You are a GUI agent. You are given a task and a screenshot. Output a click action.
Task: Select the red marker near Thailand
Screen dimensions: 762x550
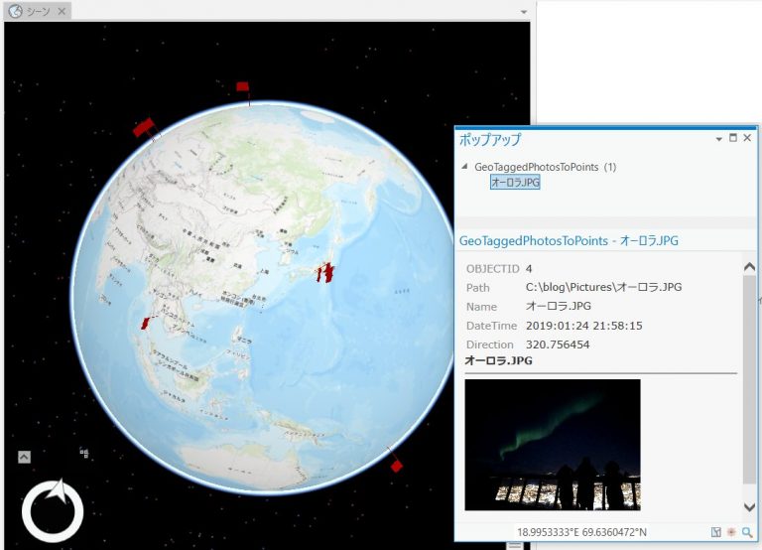(145, 323)
